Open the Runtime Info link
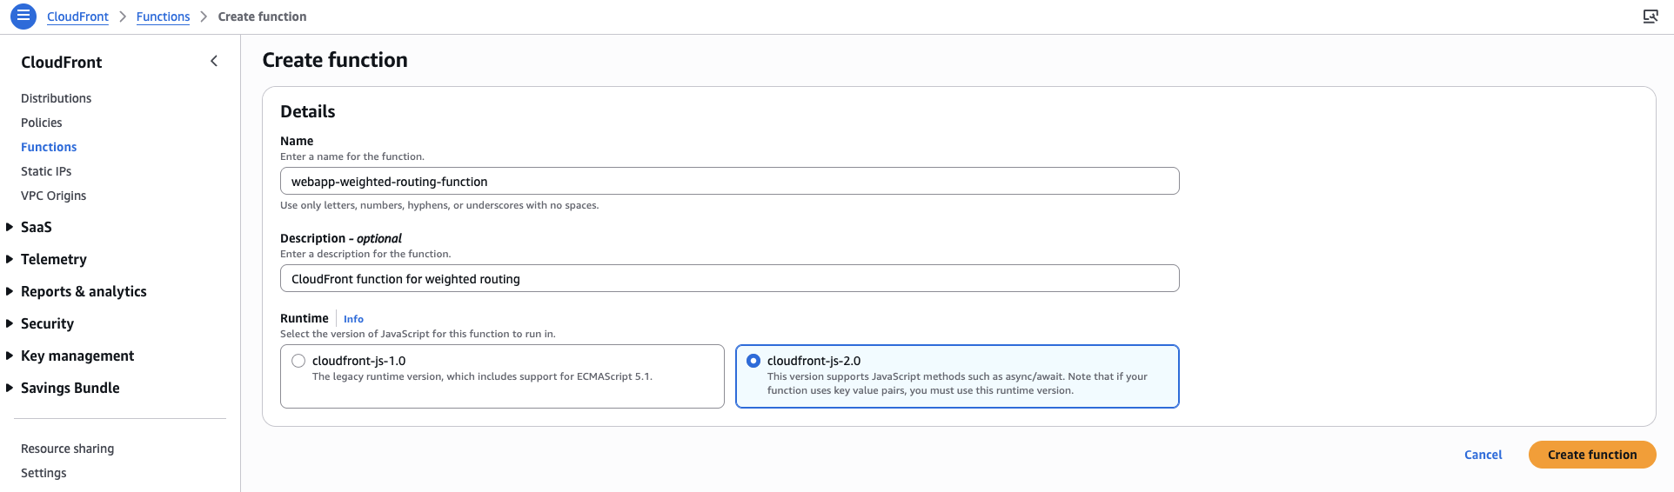The width and height of the screenshot is (1674, 492). 353,319
